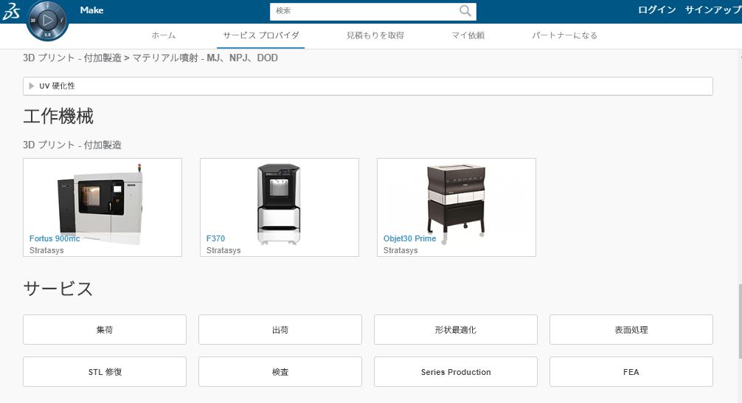Open the 3DEXPERIENCE compass play button
This screenshot has width=742, height=403.
point(47,21)
